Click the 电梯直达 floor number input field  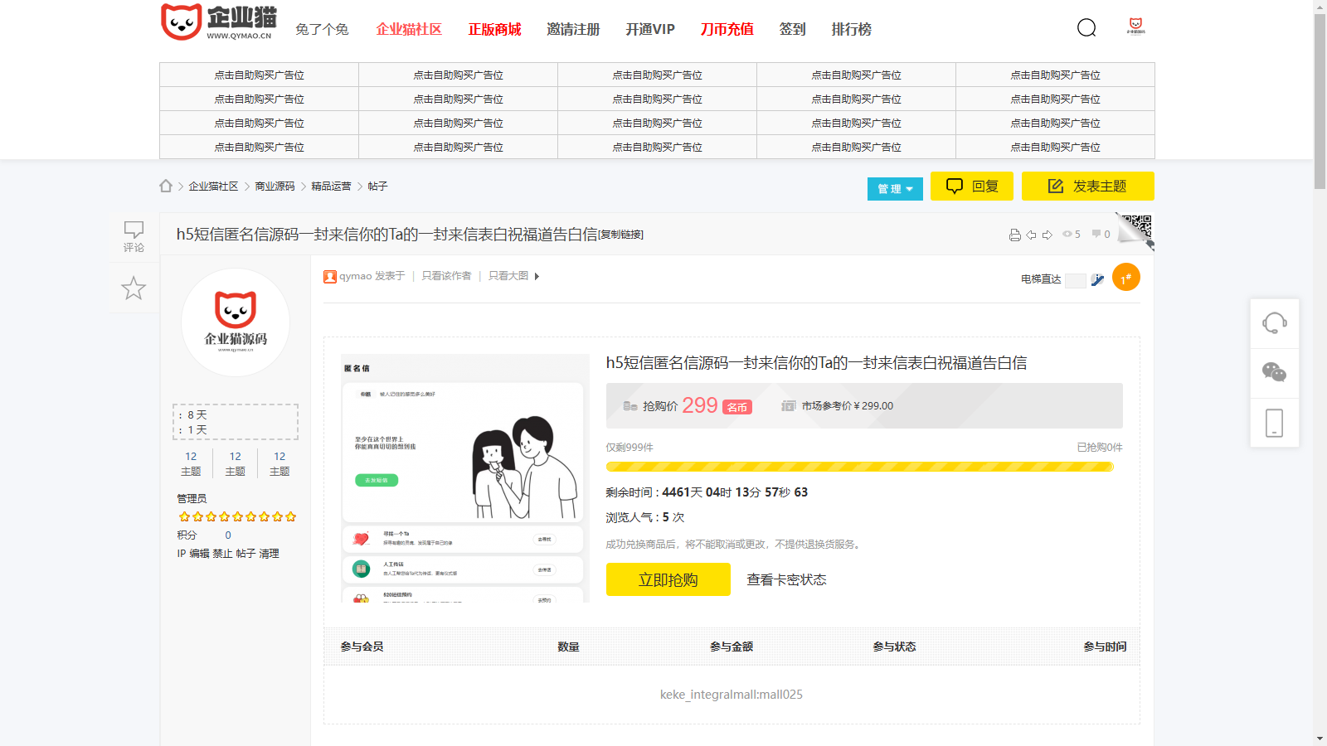pos(1075,280)
